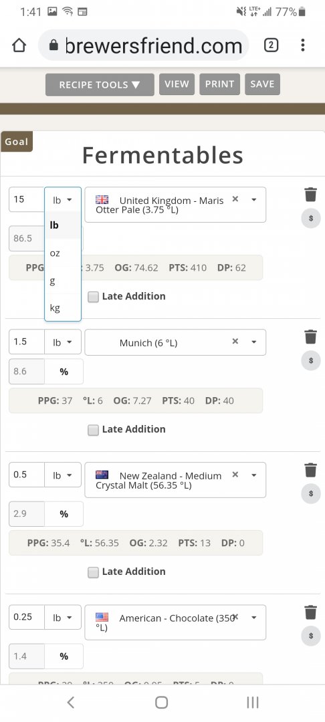325x722 pixels.
Task: Click the SAVE button
Action: [x=262, y=84]
